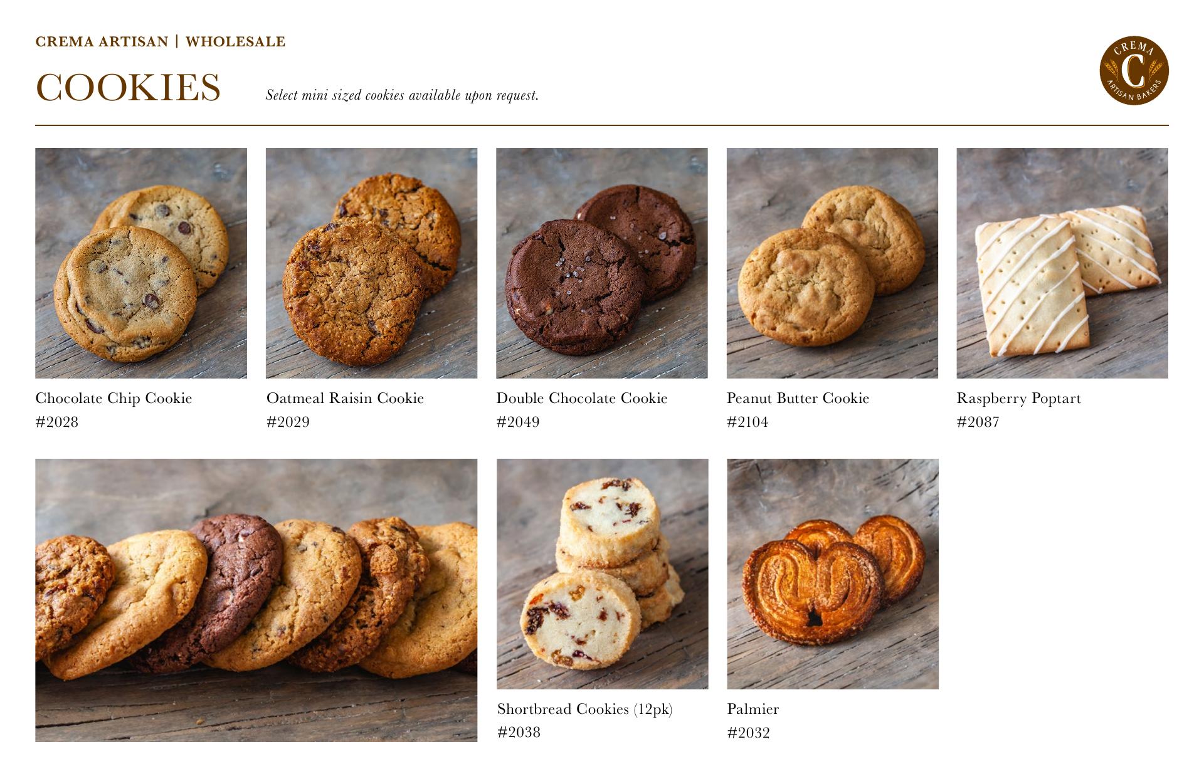
Task: Select item number #2087
Action: coord(978,422)
